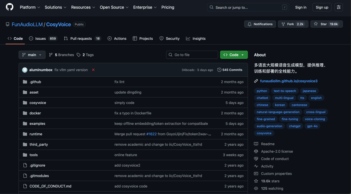This screenshot has height=194, width=351.
Task: Click the repository book icon beside FunAudioLLM
Action: [x=7, y=24]
